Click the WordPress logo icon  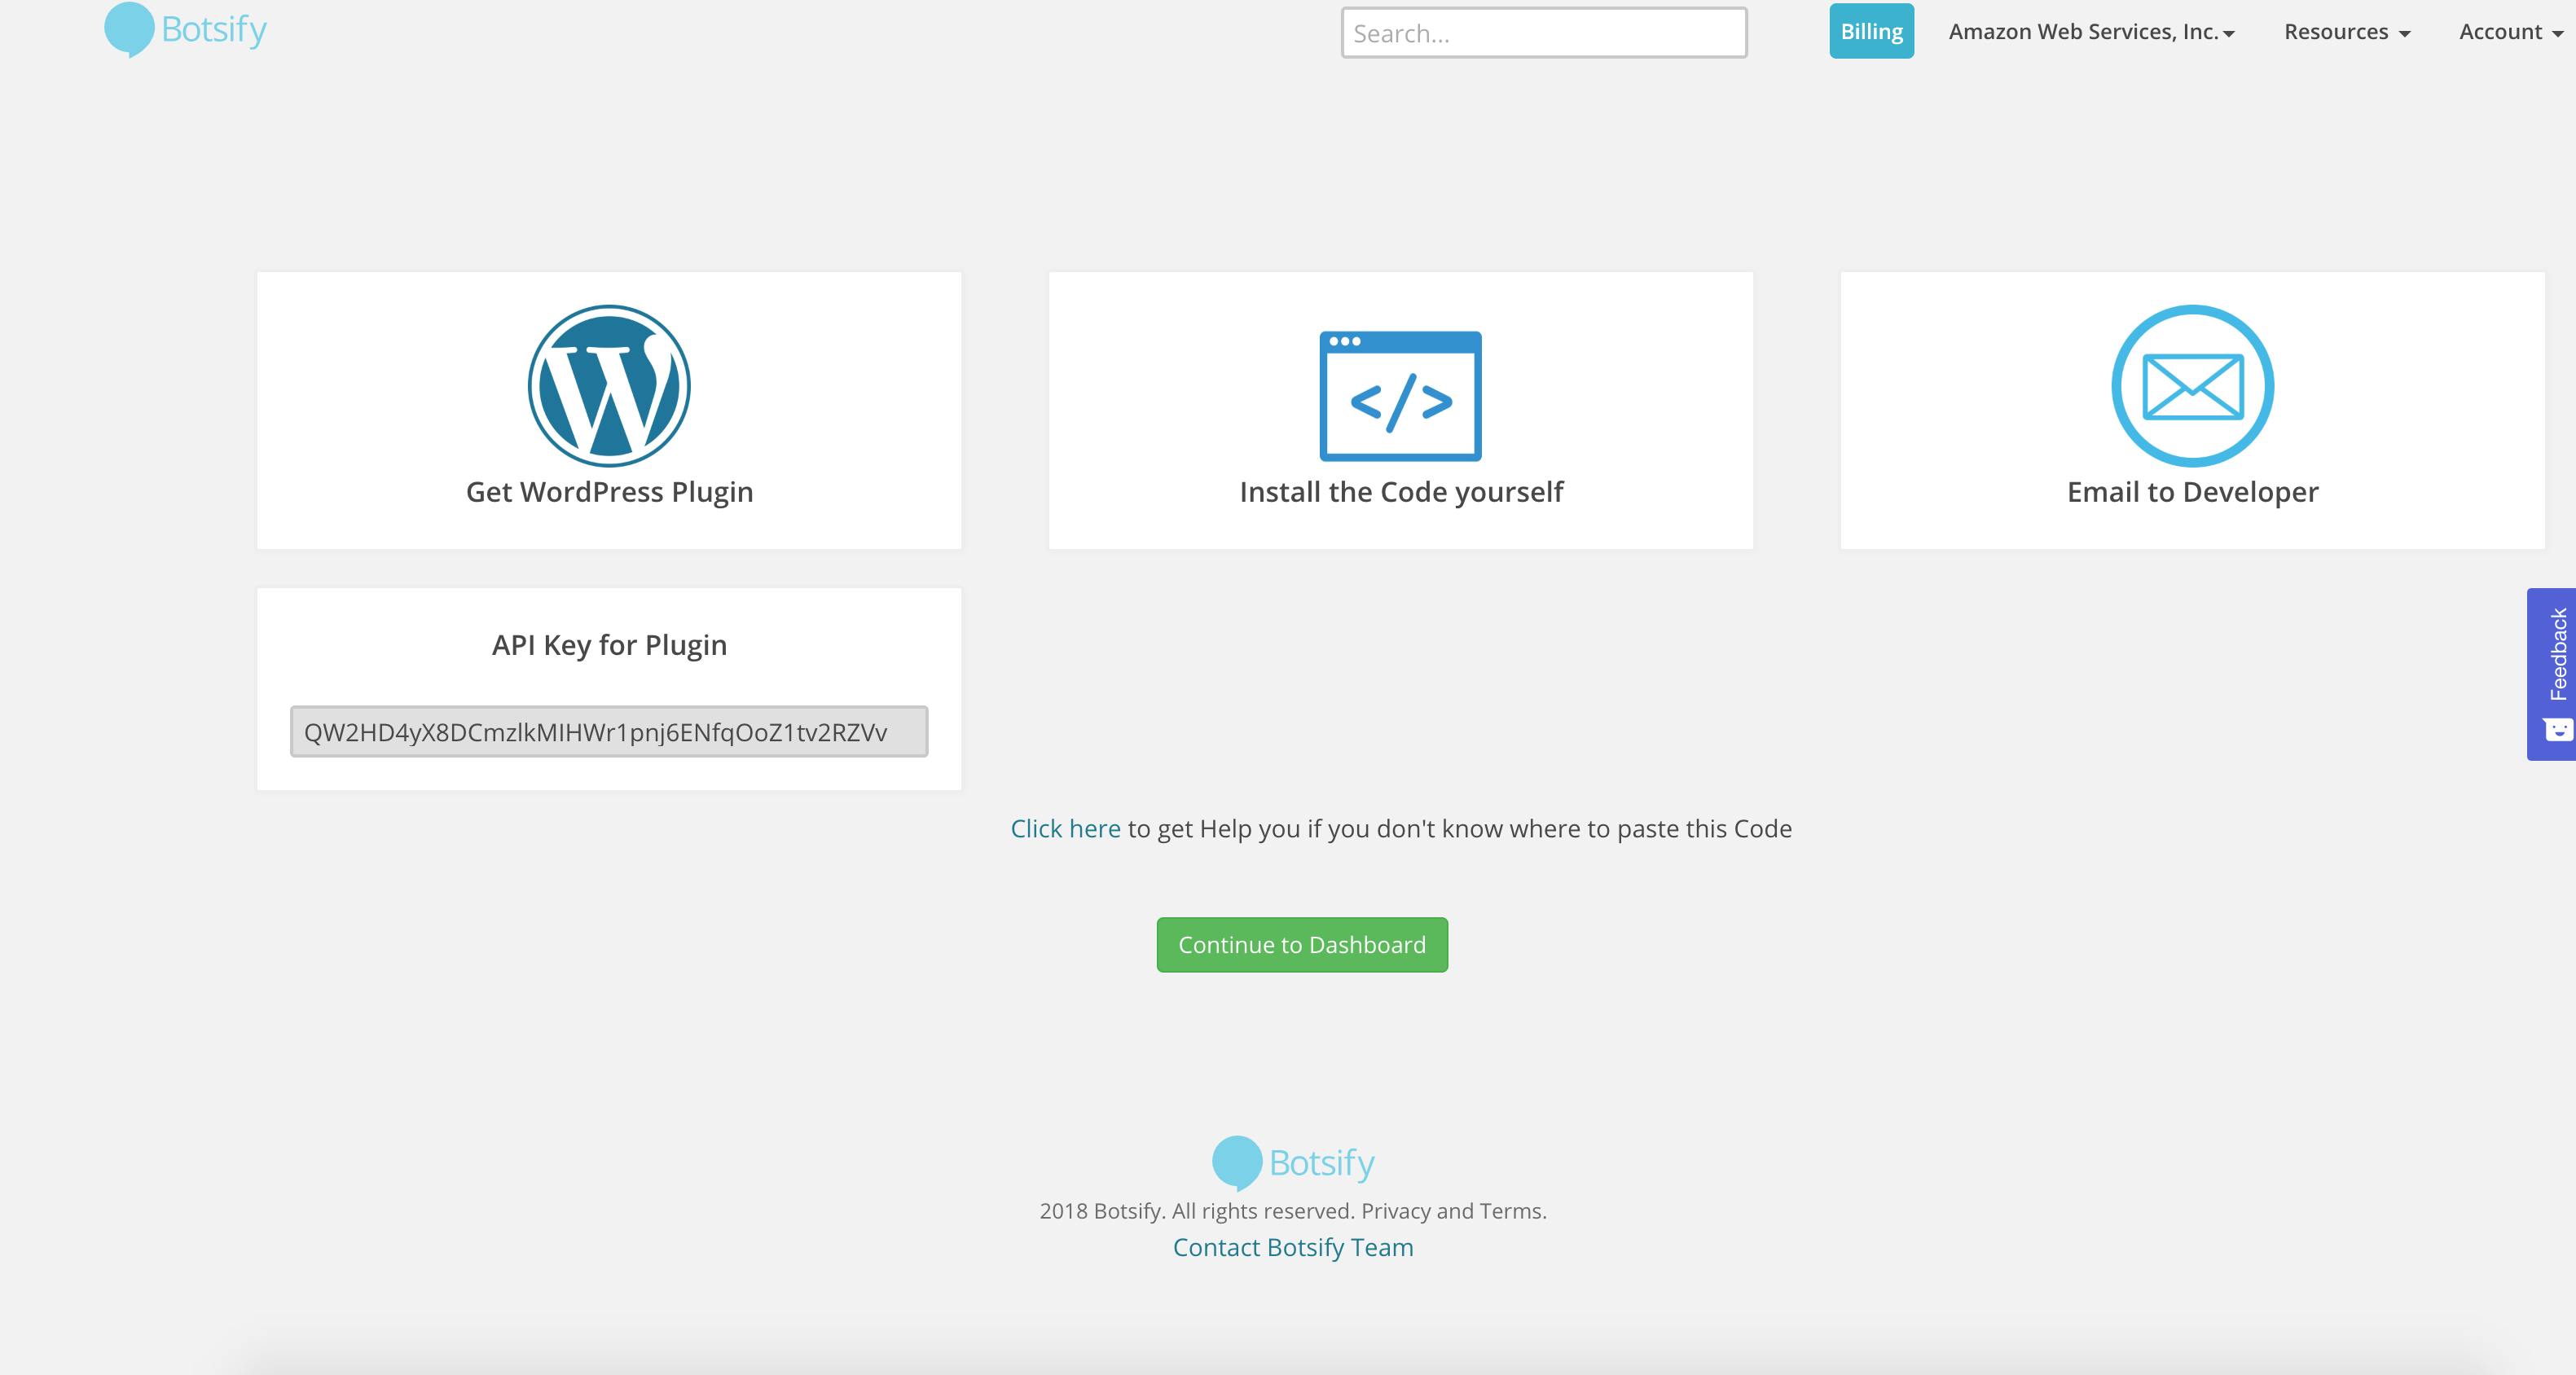point(609,386)
